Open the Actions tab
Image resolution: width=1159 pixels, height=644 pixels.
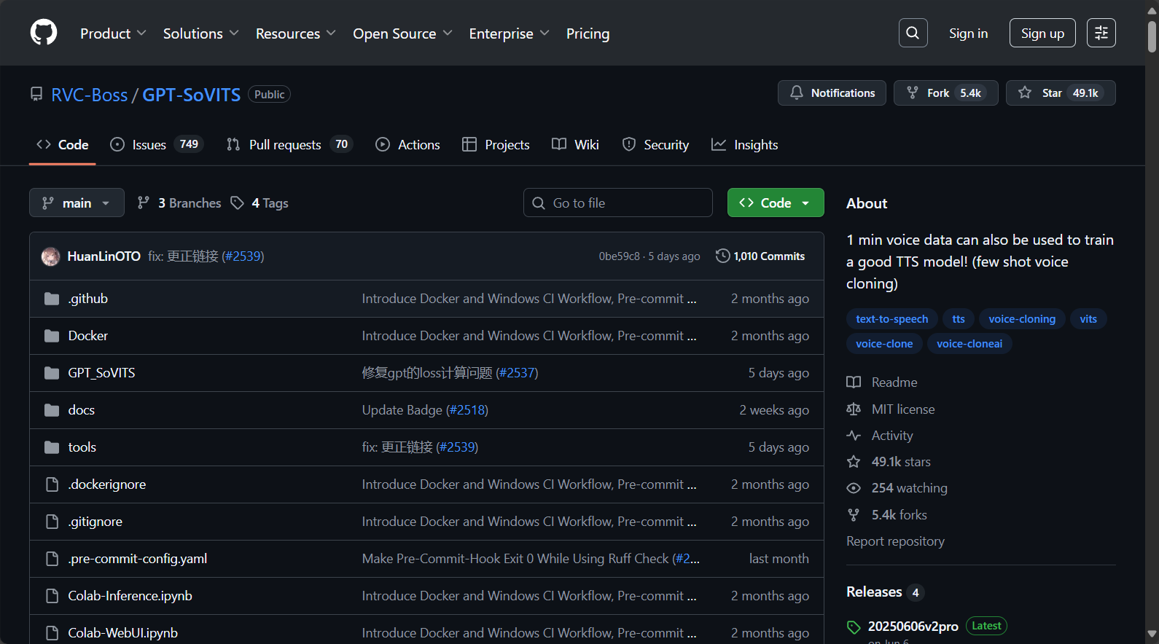click(x=407, y=145)
